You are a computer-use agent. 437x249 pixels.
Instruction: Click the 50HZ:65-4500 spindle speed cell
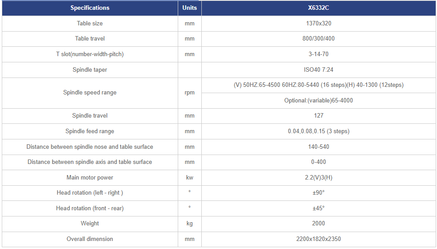point(319,85)
